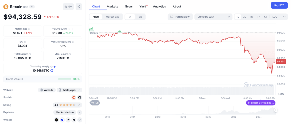Set chart range to 1D

pyautogui.click(x=238, y=17)
